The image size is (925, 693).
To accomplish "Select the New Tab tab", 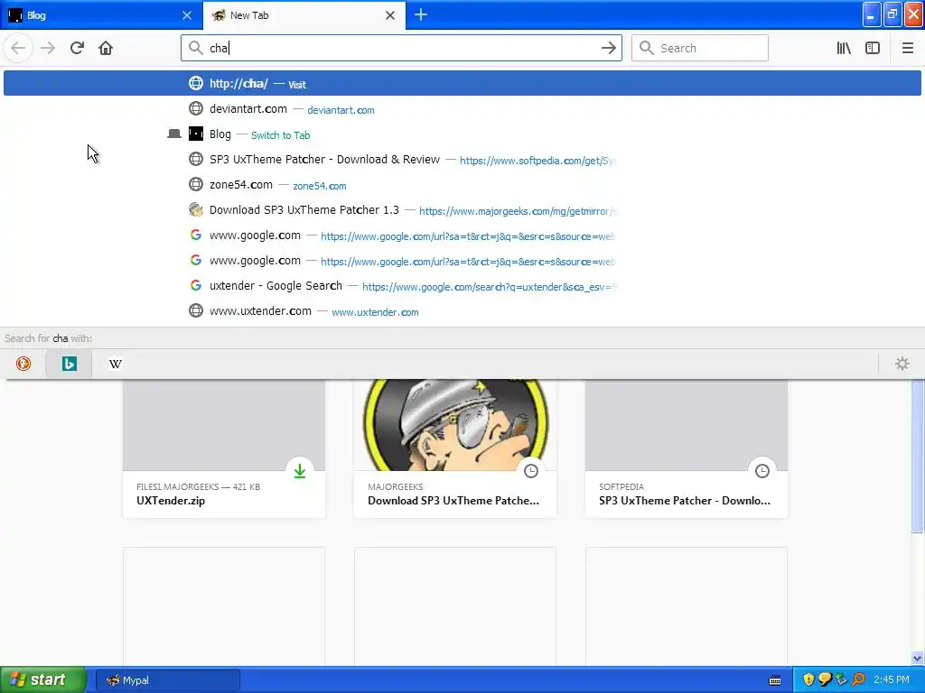I will pos(304,15).
